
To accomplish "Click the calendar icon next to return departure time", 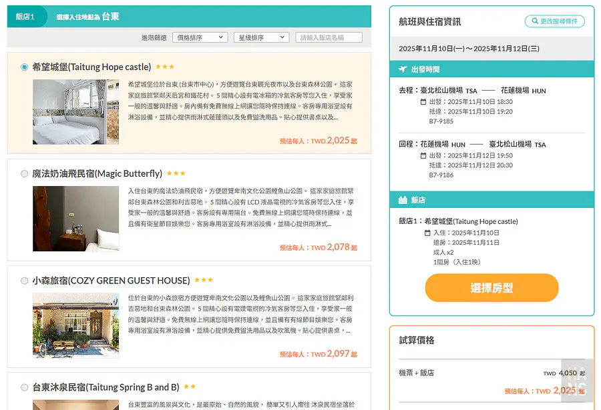I will 423,155.
